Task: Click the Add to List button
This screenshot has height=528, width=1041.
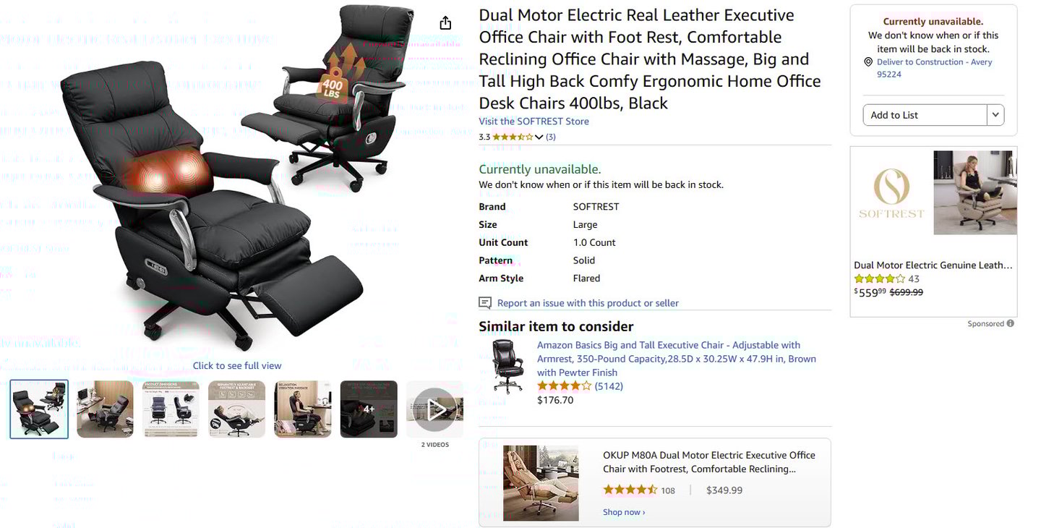Action: [x=925, y=115]
